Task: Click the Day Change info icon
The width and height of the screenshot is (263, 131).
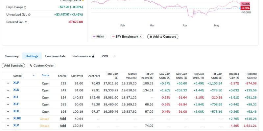Action: click(x=25, y=7)
